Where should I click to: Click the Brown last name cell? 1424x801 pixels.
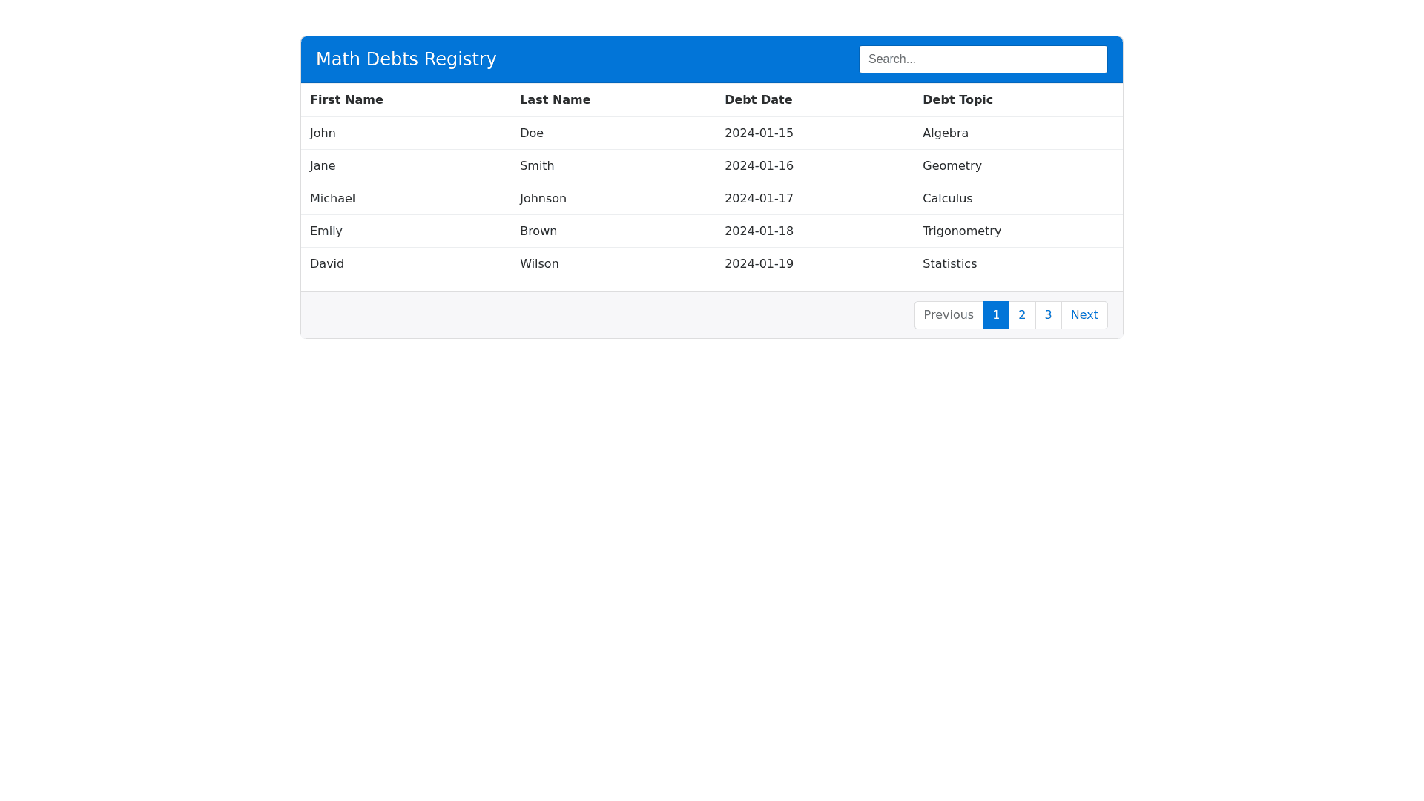538,231
